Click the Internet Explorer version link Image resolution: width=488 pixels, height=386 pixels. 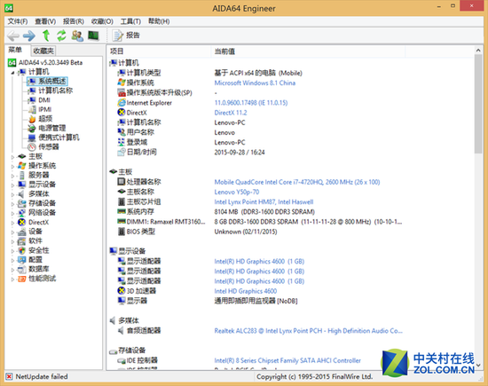click(251, 103)
